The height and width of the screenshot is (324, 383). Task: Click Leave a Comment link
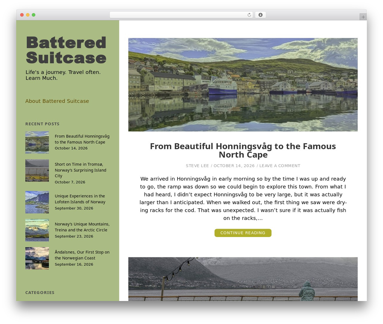coord(280,166)
